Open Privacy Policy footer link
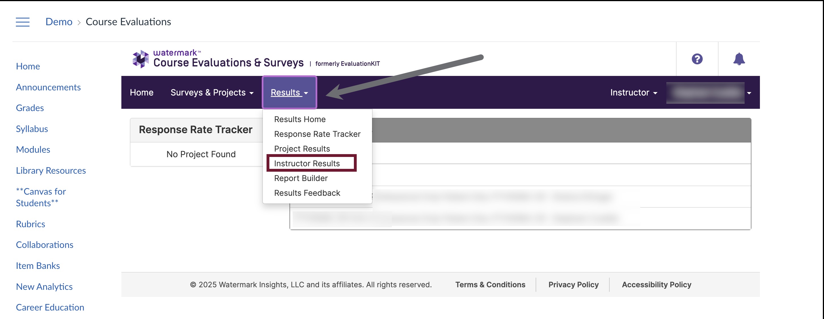The height and width of the screenshot is (319, 824). coord(573,284)
